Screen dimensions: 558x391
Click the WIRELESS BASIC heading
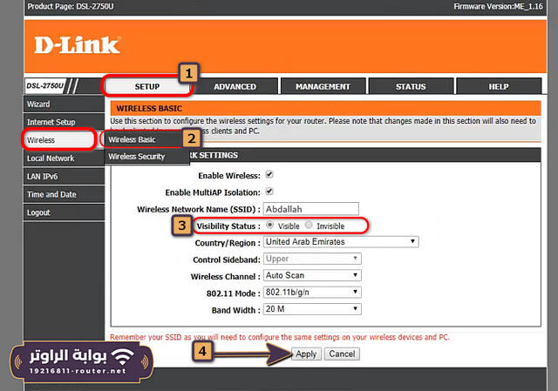[x=149, y=108]
